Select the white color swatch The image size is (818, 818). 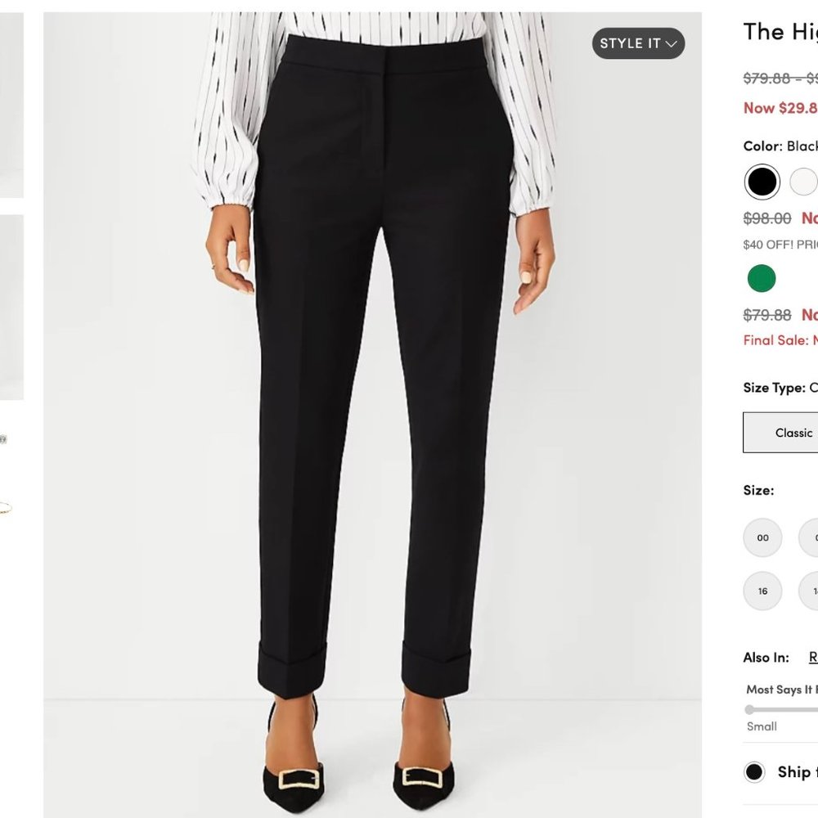pos(804,180)
